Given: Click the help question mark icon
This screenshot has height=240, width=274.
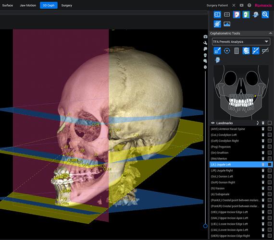Looking at the screenshot, I should [249, 5].
